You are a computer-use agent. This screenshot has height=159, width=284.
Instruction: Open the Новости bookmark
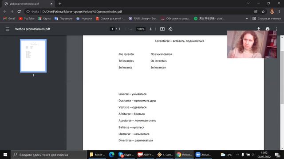pos(84,19)
